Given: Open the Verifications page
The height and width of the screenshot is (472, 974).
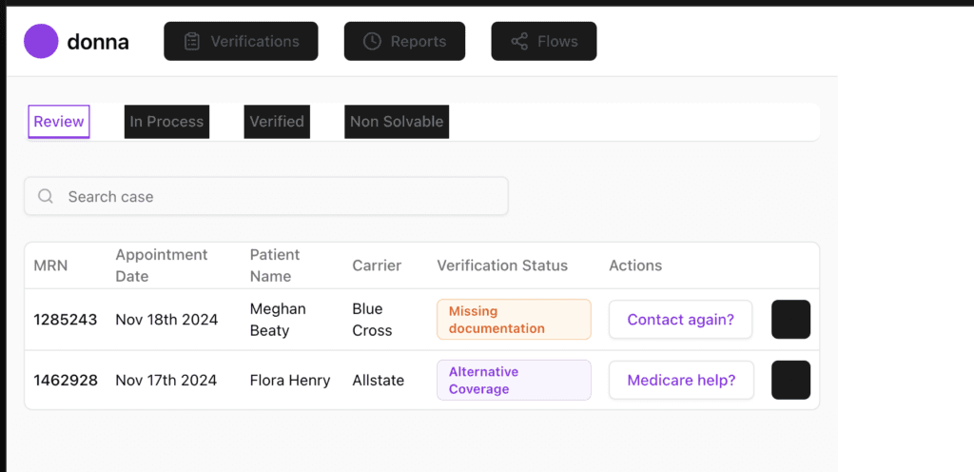Looking at the screenshot, I should (241, 42).
